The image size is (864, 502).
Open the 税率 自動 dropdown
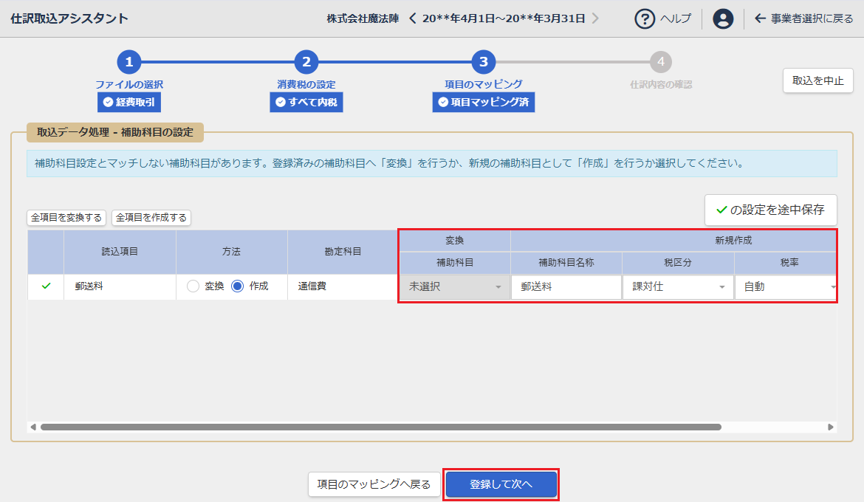pos(787,286)
